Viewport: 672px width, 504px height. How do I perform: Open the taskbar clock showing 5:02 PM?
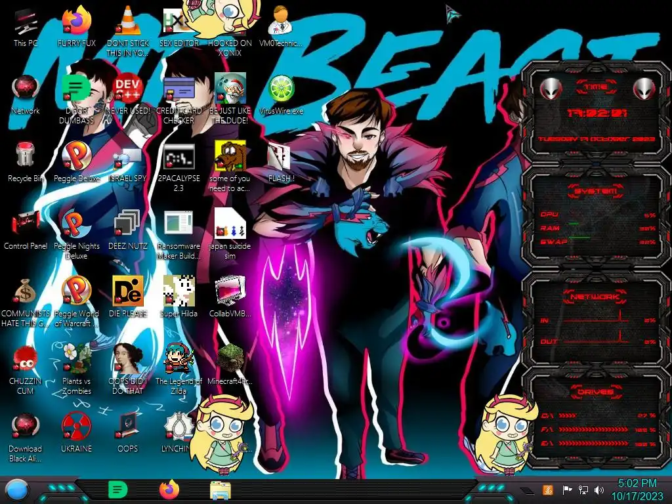tap(637, 490)
